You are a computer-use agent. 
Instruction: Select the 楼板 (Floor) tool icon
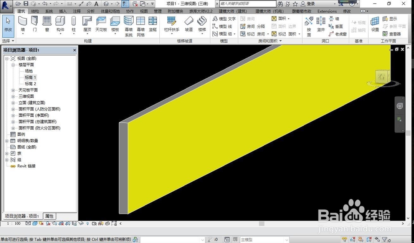point(115,21)
